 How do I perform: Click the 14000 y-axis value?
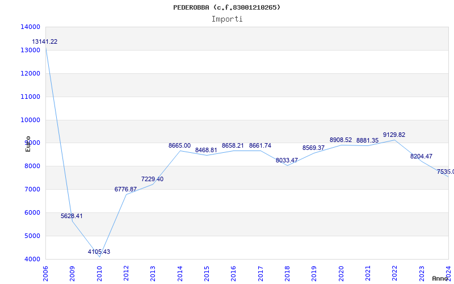pos(30,27)
